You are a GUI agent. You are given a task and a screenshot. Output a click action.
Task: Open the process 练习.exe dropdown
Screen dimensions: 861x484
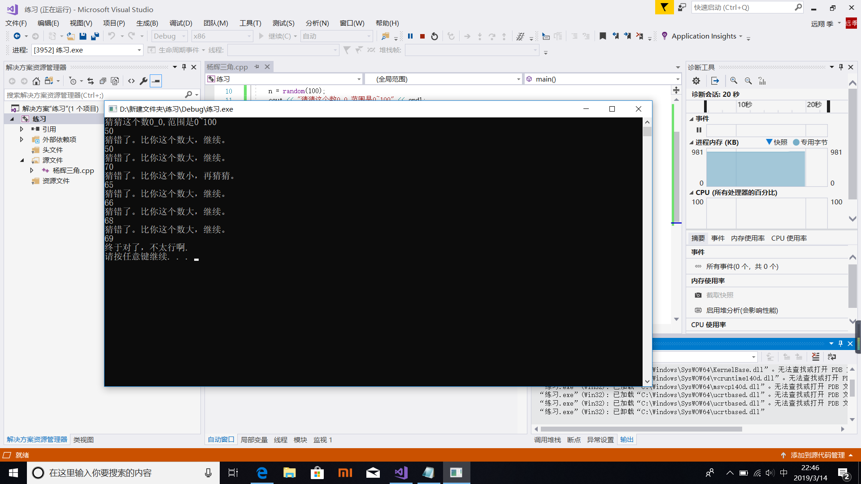[139, 50]
